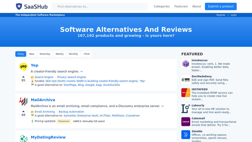Click the DocMadeEasy featured icon
Screen dimensions: 252x142
pyautogui.click(x=186, y=79)
